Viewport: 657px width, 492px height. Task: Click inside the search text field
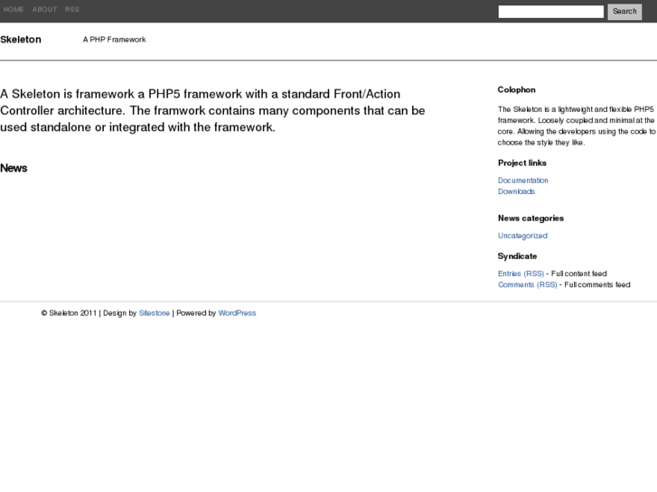point(550,12)
